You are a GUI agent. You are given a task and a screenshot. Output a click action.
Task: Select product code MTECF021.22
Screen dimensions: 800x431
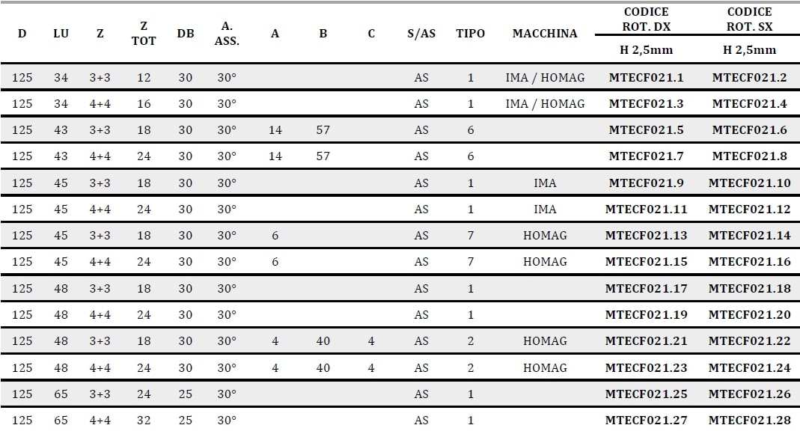point(750,340)
